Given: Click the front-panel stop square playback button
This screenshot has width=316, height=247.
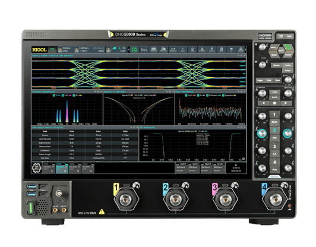Looking at the screenshot, I should point(274,103).
